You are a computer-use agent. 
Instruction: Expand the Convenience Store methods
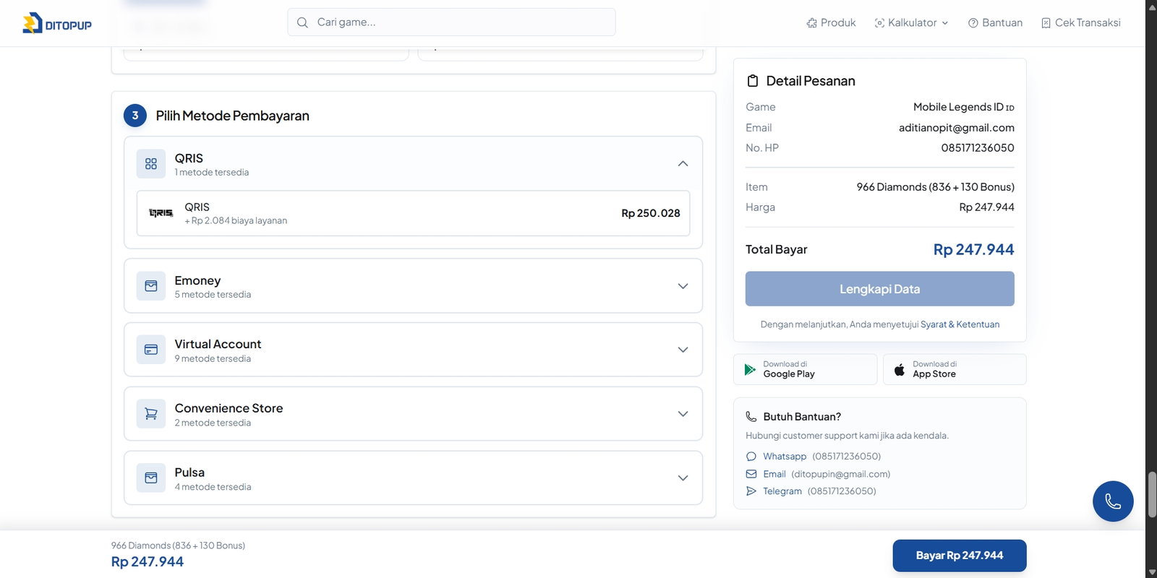683,414
